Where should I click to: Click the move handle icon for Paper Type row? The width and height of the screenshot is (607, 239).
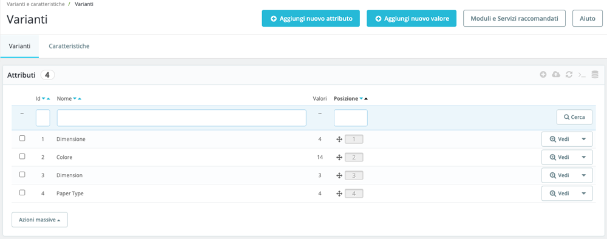[x=339, y=194]
